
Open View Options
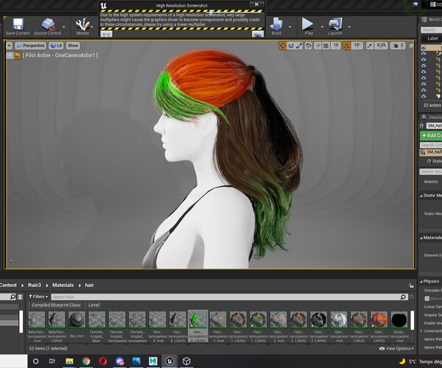(x=396, y=349)
